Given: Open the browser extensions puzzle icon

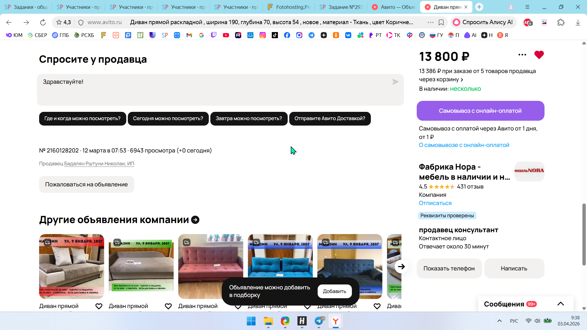Looking at the screenshot, I should point(561,22).
